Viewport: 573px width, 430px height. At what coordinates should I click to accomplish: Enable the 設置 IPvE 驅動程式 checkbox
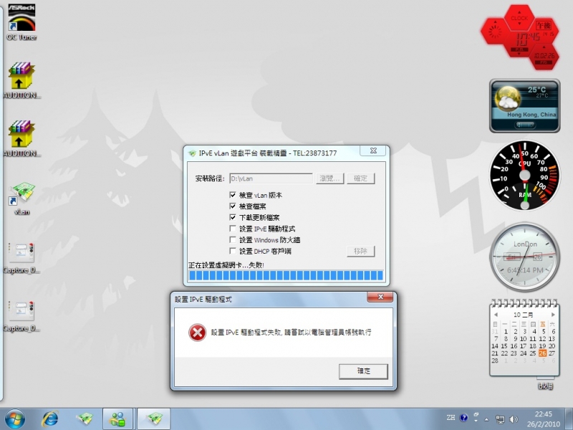233,229
